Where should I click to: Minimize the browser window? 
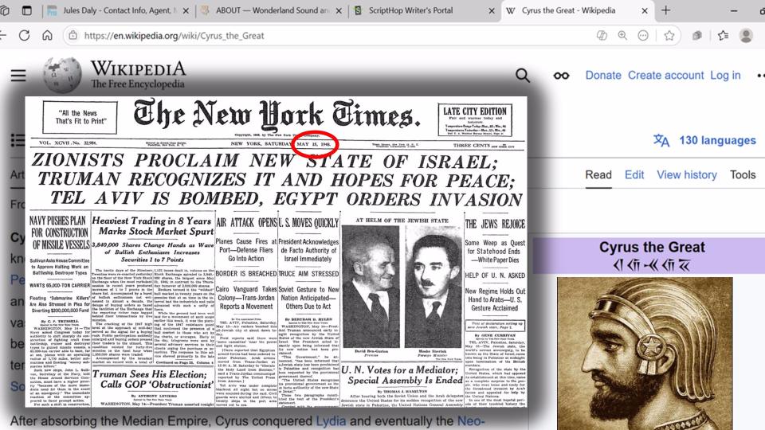tap(734, 10)
